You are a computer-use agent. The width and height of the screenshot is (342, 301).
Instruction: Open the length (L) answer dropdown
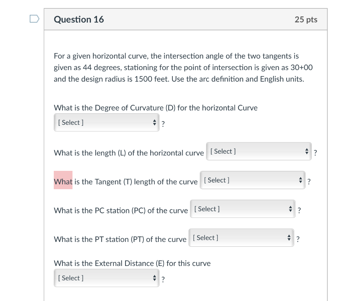(254, 151)
